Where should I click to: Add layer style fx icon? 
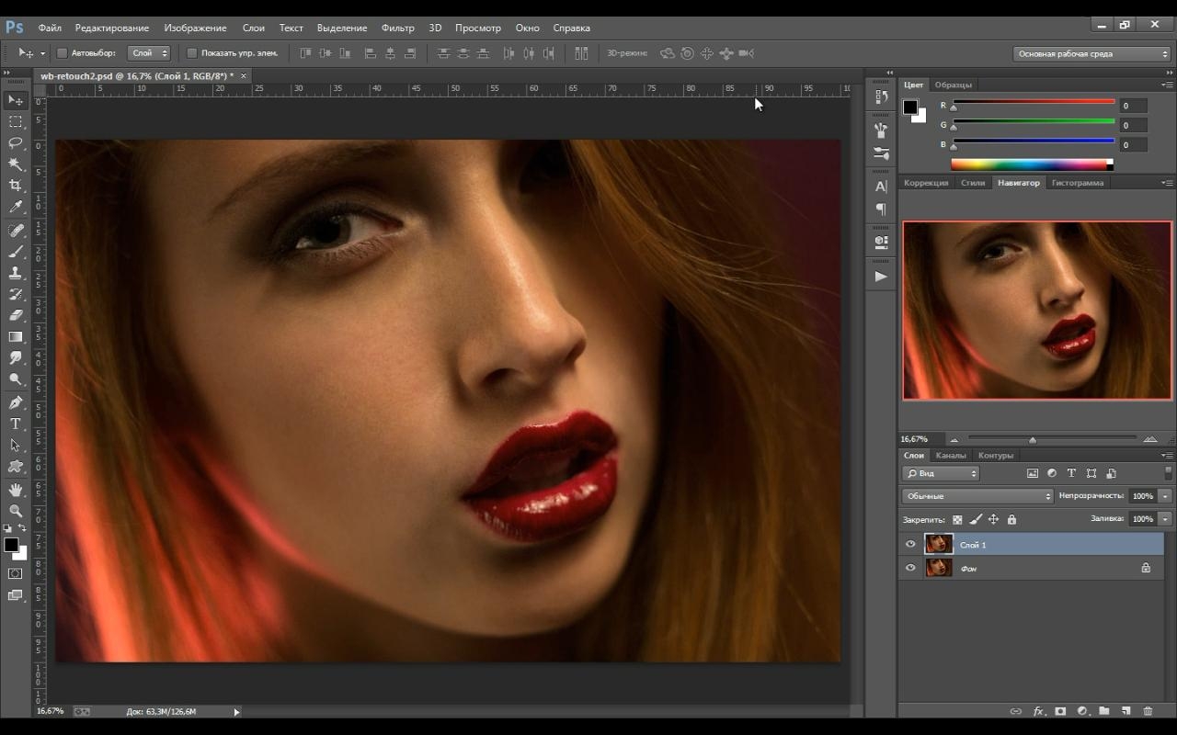(1038, 711)
